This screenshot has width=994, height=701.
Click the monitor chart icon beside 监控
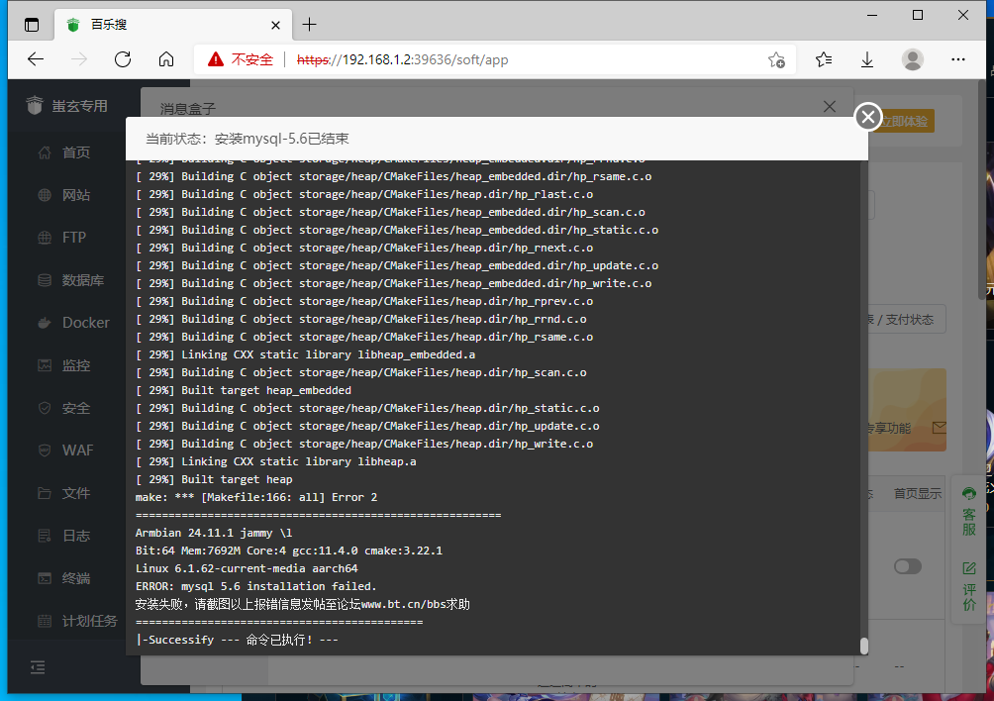pyautogui.click(x=45, y=365)
